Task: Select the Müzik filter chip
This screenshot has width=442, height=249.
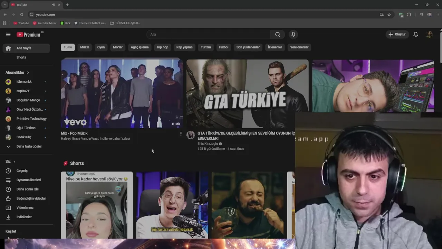Action: click(85, 47)
